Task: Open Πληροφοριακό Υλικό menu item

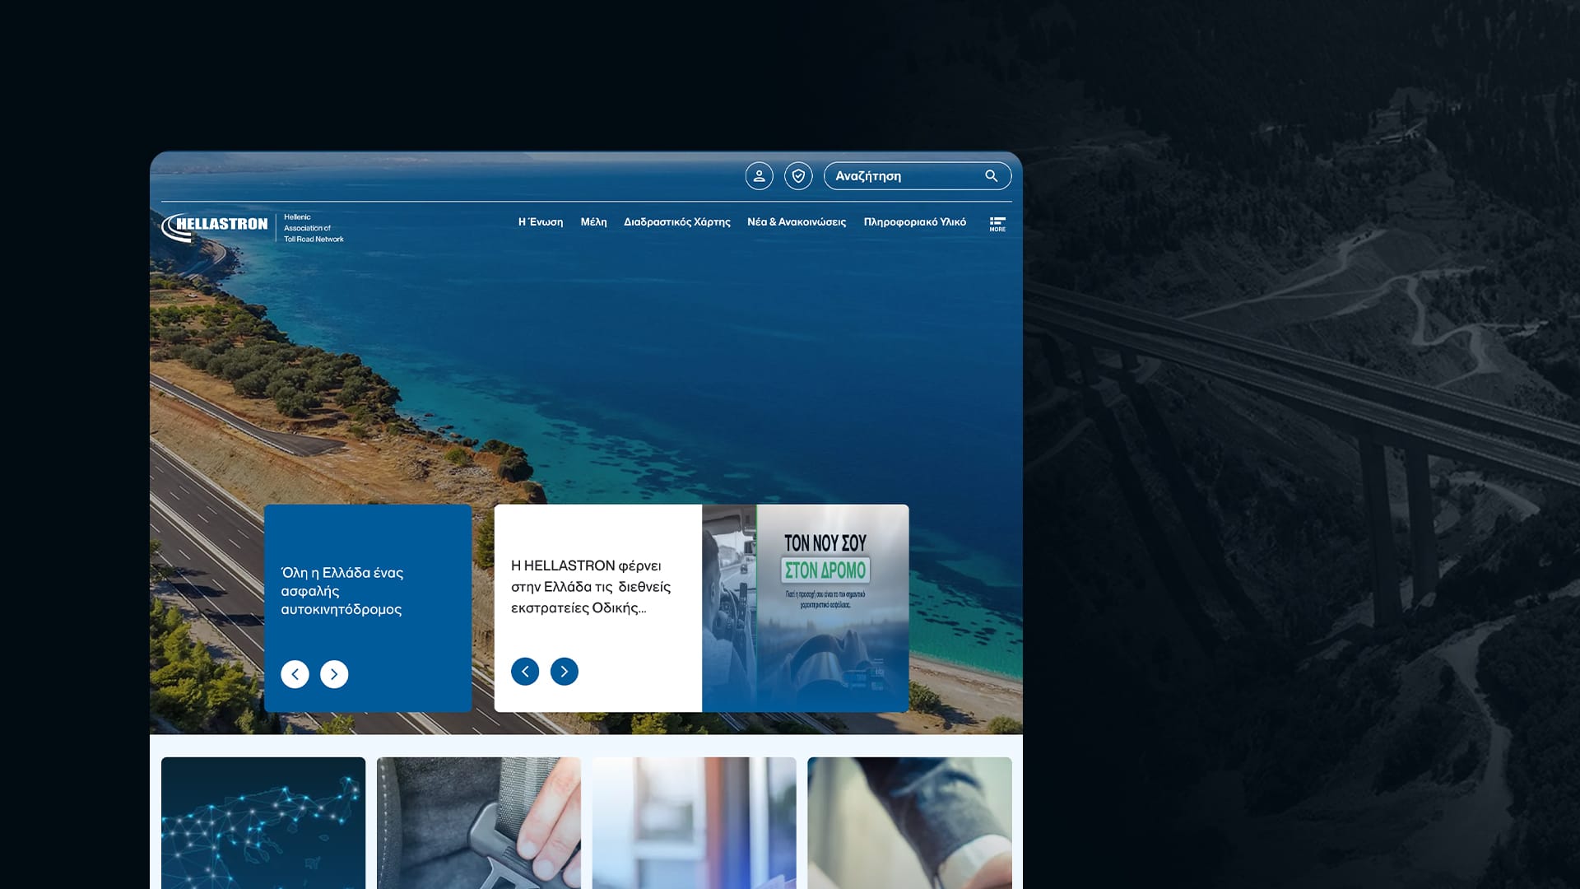Action: pyautogui.click(x=915, y=222)
